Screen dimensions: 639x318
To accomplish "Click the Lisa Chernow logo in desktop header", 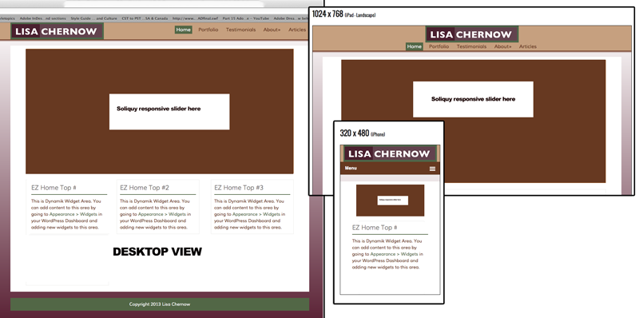I will tap(57, 31).
